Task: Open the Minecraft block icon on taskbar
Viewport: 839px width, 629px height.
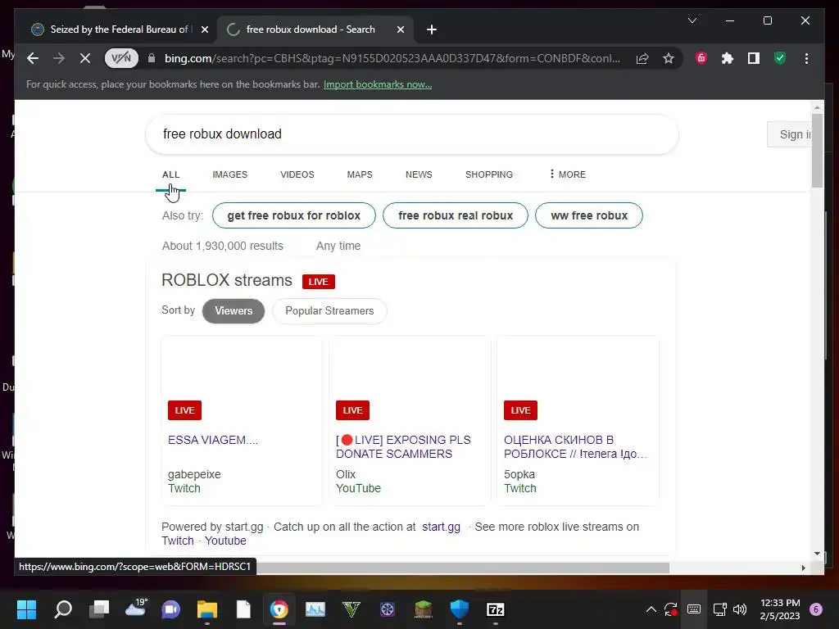Action: pyautogui.click(x=424, y=609)
